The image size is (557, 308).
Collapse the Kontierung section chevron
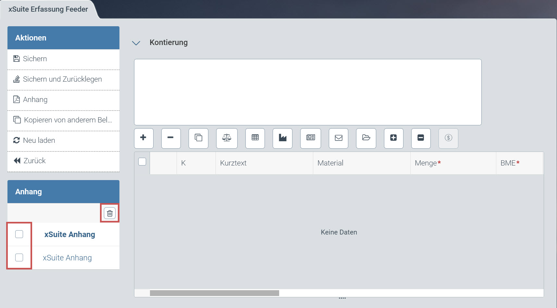[x=136, y=43]
